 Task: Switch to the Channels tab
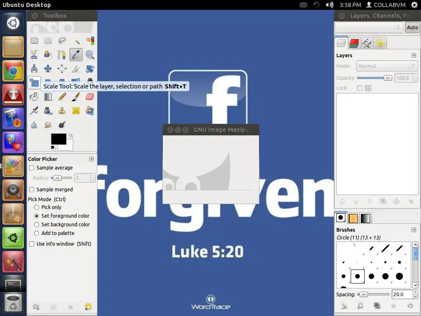[354, 43]
